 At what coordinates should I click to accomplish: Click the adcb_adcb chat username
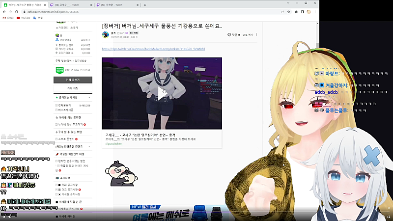[x=326, y=92]
